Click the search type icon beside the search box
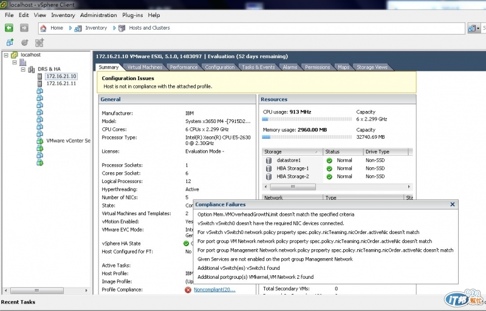This screenshot has width=486, height=311. [472, 28]
